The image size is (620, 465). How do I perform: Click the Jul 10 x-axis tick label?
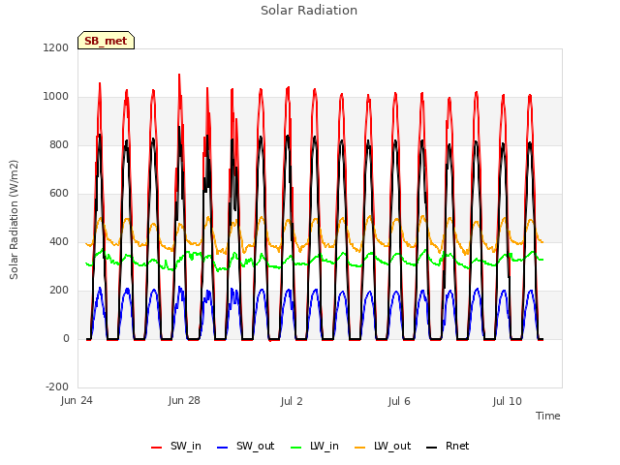click(x=508, y=401)
